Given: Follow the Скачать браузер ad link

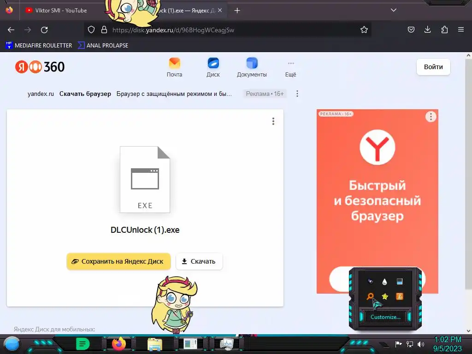Looking at the screenshot, I should pos(85,94).
